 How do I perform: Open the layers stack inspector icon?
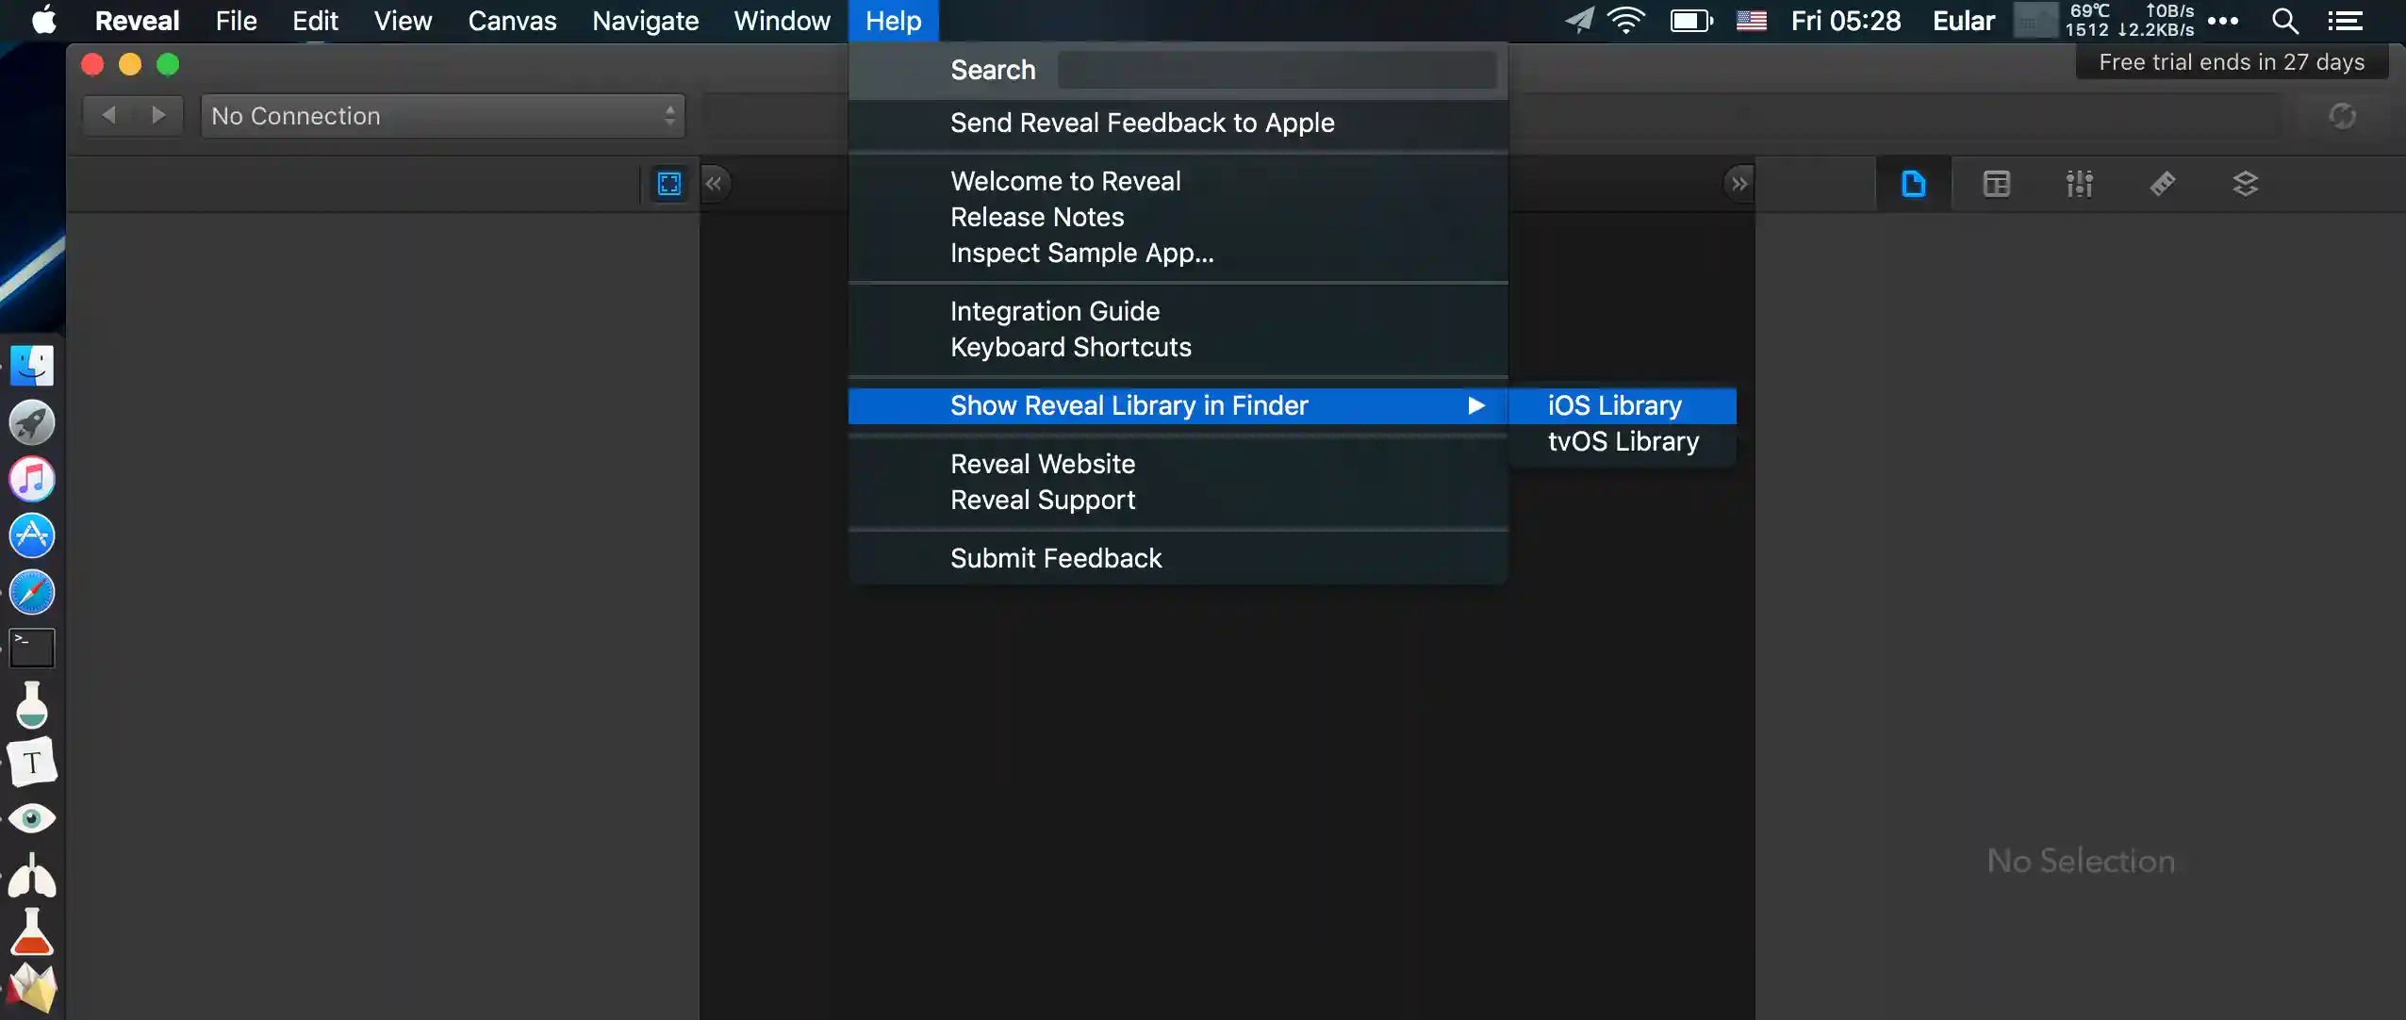click(2245, 184)
